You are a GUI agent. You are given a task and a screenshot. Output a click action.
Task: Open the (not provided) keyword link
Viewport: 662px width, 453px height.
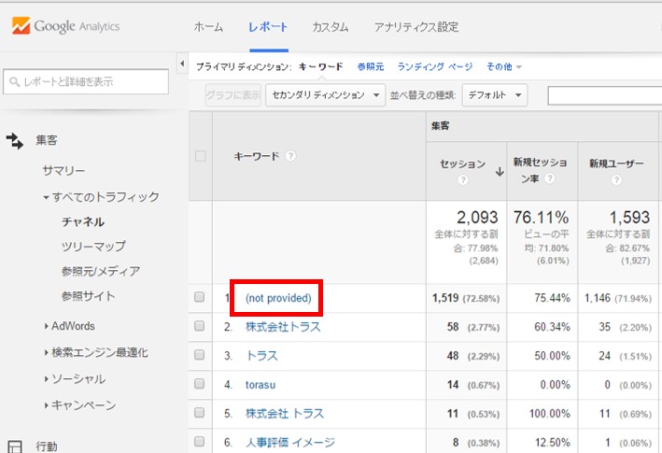278,298
